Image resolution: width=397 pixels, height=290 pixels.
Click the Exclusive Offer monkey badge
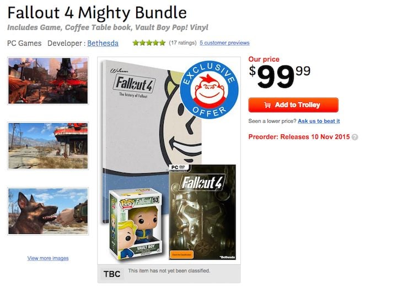pyautogui.click(x=209, y=90)
